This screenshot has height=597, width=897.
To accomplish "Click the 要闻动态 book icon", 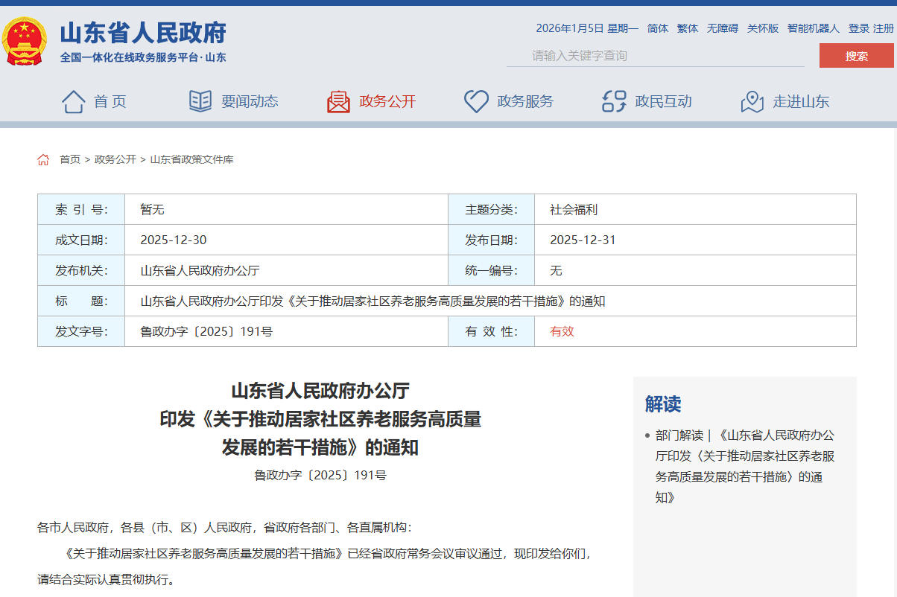I will 200,101.
